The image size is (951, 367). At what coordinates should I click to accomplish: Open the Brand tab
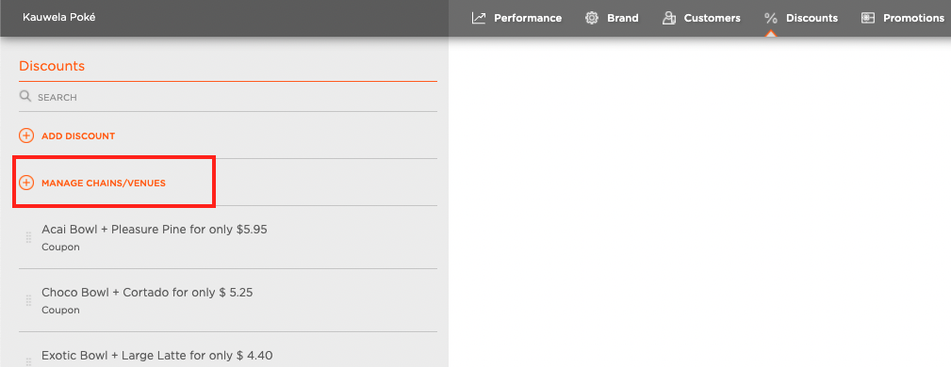(612, 18)
